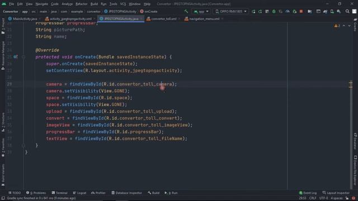The height and width of the screenshot is (201, 358).
Task: Open the File menu
Action: point(11,4)
